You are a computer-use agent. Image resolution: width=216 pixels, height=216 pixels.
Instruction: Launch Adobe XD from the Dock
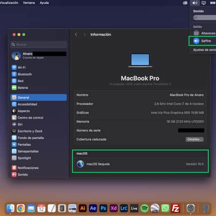pyautogui.click(x=113, y=208)
